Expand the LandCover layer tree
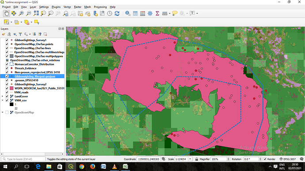Screen dimensions: 305x171 pos(2,96)
